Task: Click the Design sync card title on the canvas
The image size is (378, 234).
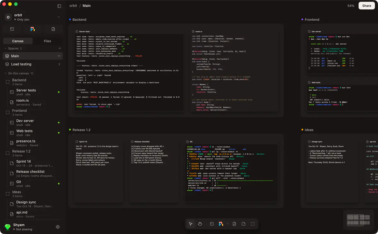Action: click(x=317, y=142)
